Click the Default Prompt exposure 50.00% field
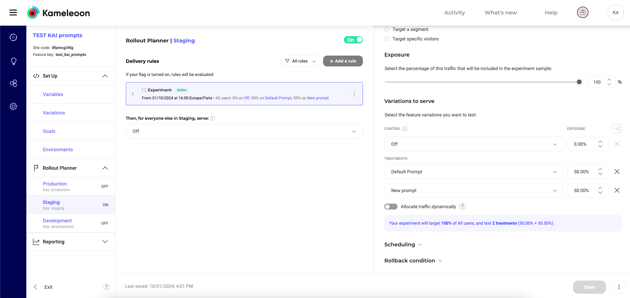Viewport: 630px width, 298px height. [588, 172]
